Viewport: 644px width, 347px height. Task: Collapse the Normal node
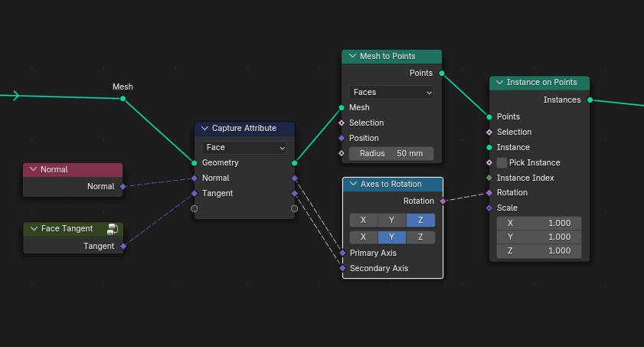point(33,169)
